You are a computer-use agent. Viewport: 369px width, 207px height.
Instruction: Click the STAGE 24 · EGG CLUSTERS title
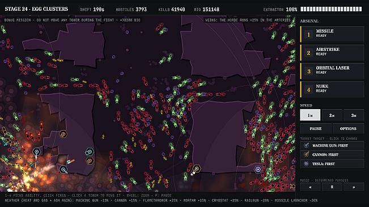pos(36,9)
